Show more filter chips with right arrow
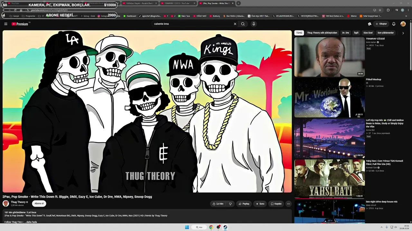 click(x=403, y=33)
